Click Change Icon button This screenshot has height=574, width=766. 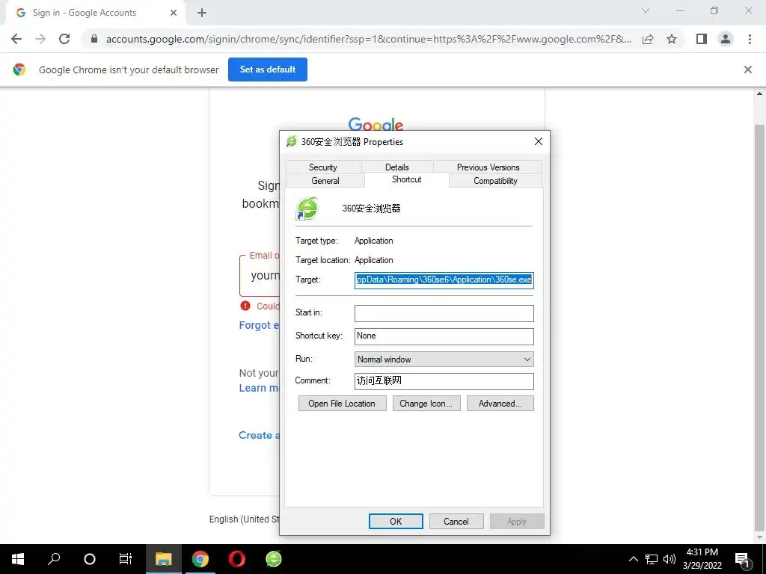(426, 403)
